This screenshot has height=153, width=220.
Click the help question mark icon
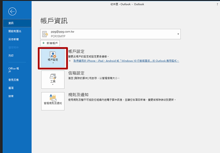pos(217,4)
